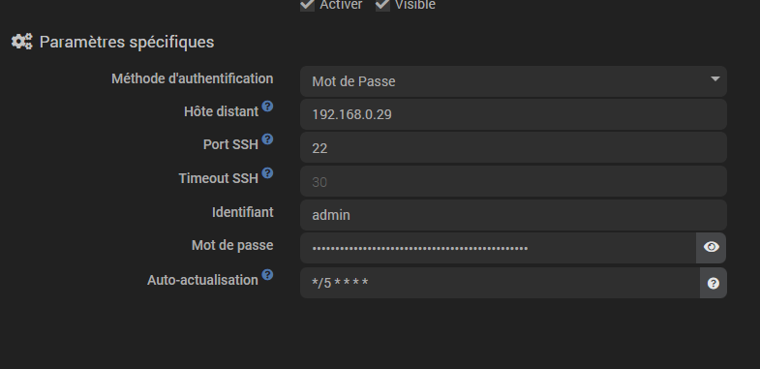Click the Activer label text
760x369 pixels.
pos(341,5)
